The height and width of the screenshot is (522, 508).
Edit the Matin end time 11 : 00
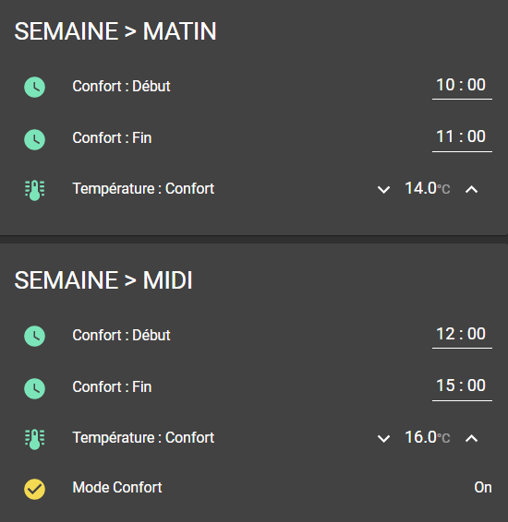(462, 139)
